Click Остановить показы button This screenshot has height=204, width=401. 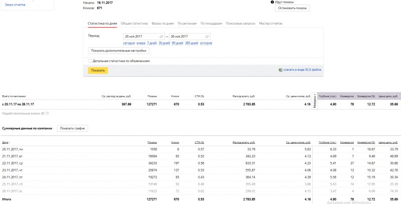pos(292,8)
